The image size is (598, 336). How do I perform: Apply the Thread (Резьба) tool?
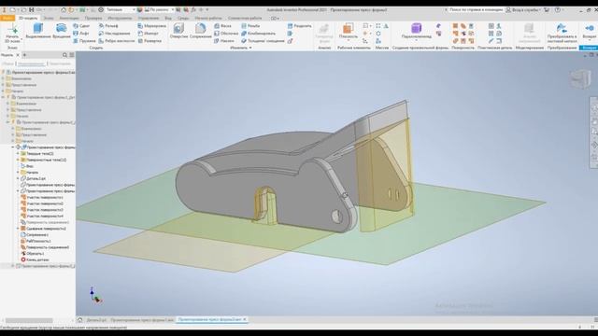pyautogui.click(x=250, y=26)
